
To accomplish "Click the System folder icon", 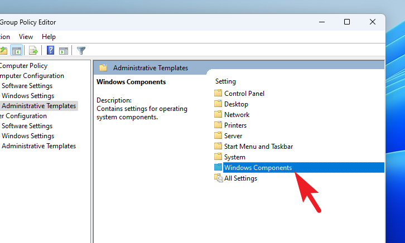I will tap(218, 157).
